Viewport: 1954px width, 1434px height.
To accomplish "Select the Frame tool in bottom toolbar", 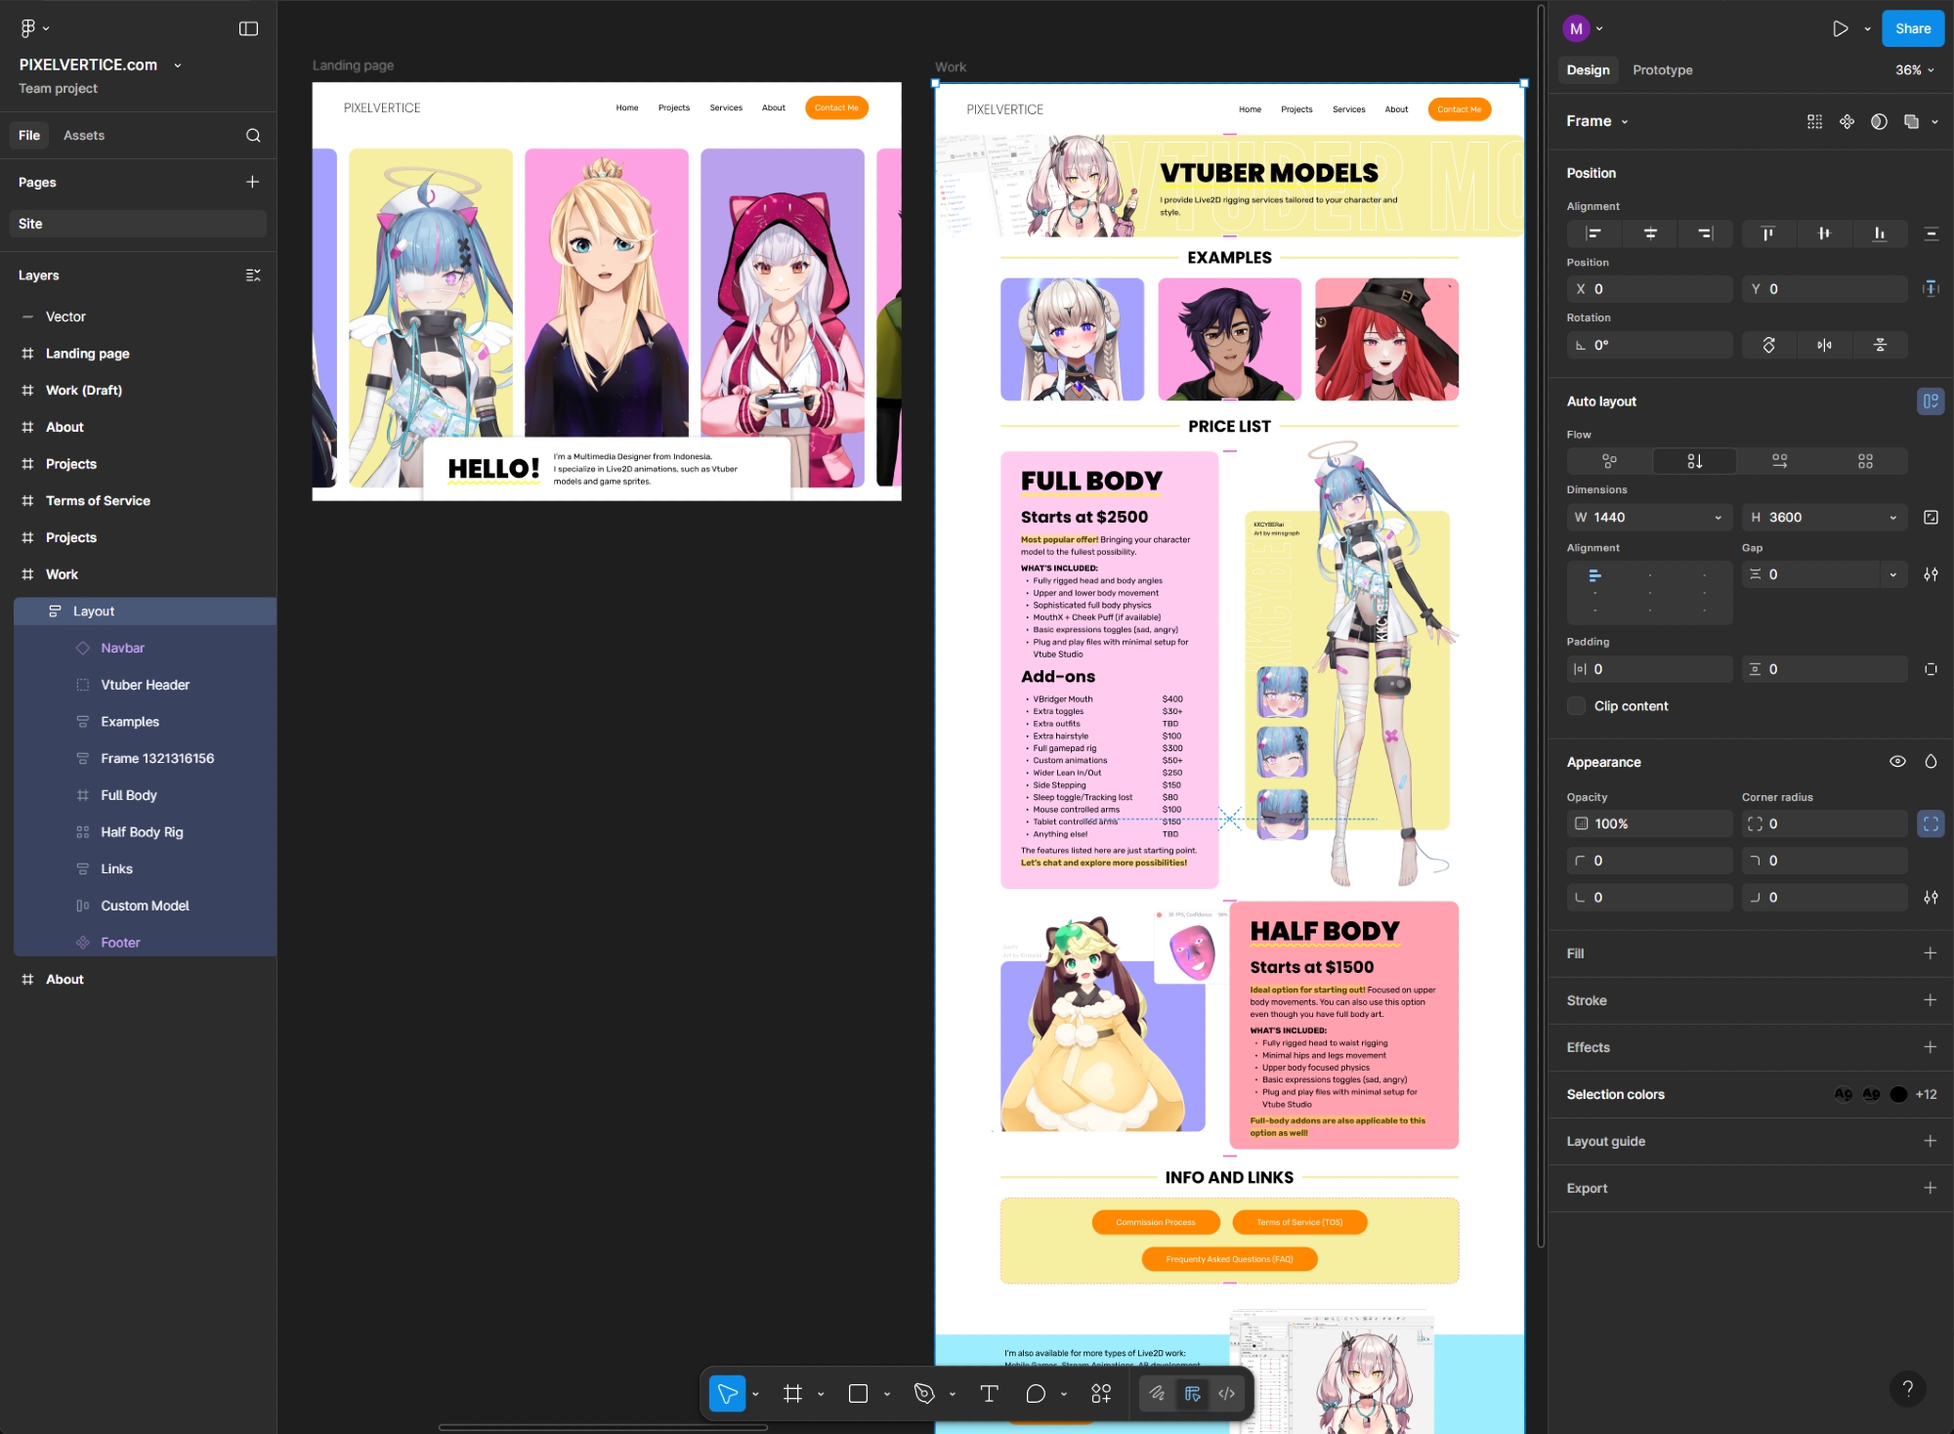I will pyautogui.click(x=793, y=1394).
